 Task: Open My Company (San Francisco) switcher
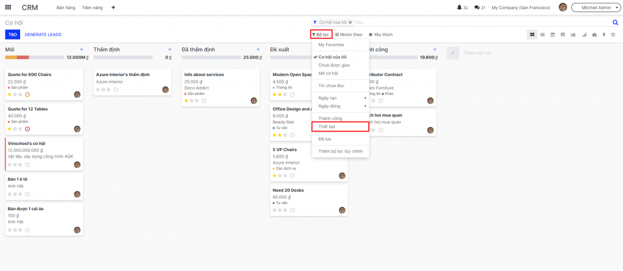click(x=521, y=7)
